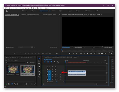Open button editor plus in Source monitor
This screenshot has width=119, height=92.
pyautogui.click(x=57, y=53)
